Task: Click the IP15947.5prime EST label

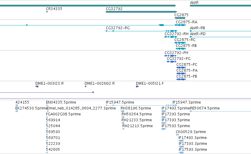Action: click(x=120, y=102)
